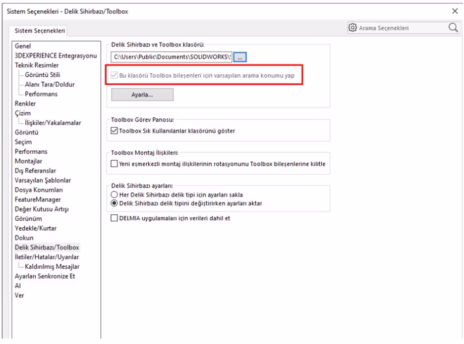Open FeatureManager category
Viewport: 464px width, 344px height.
38,199
